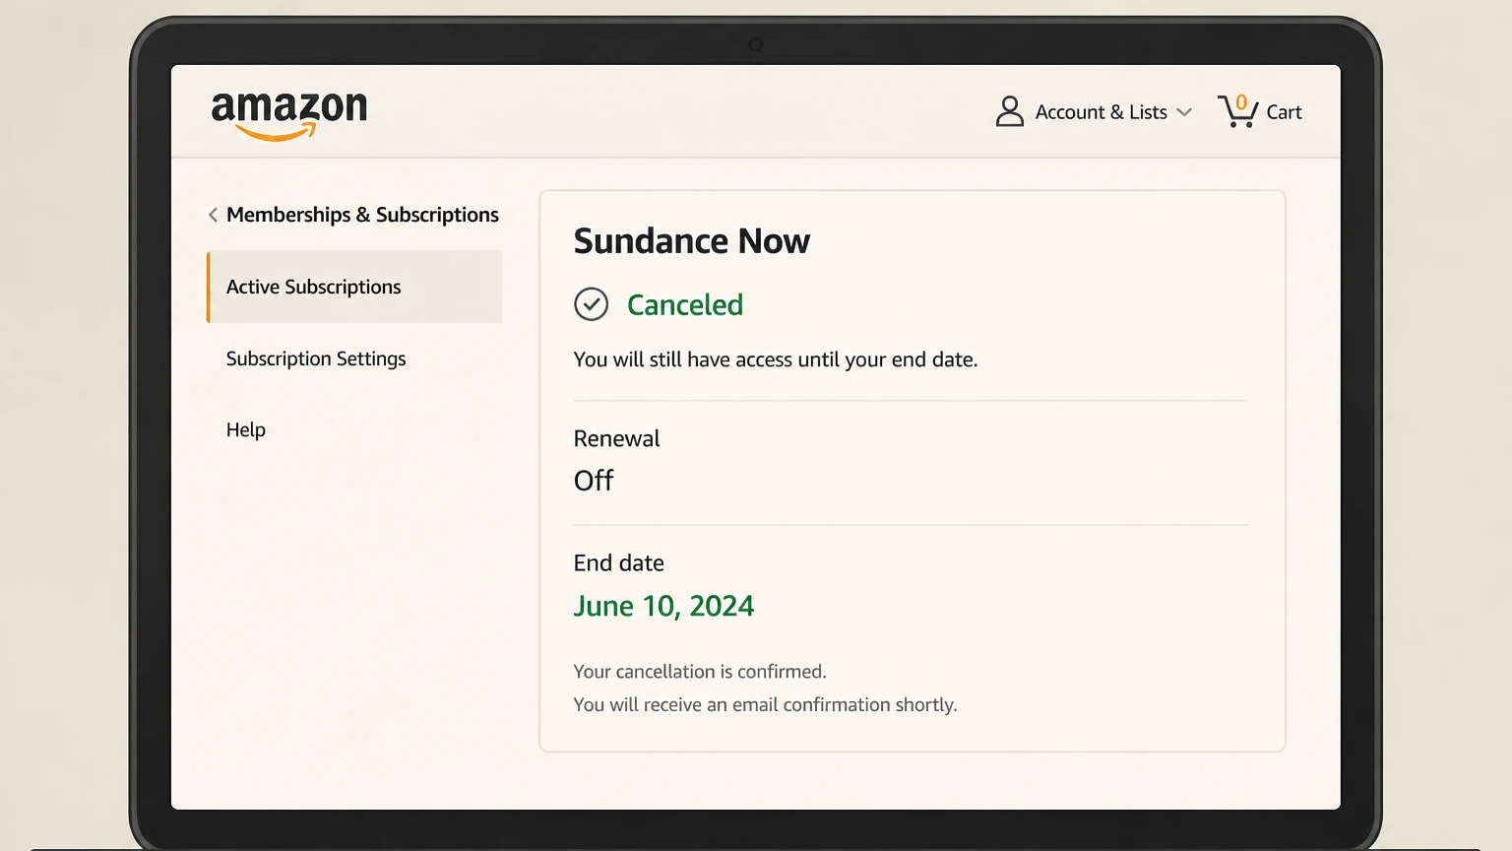Click the Cart label
Screen dimensions: 1512x851
click(x=1284, y=112)
